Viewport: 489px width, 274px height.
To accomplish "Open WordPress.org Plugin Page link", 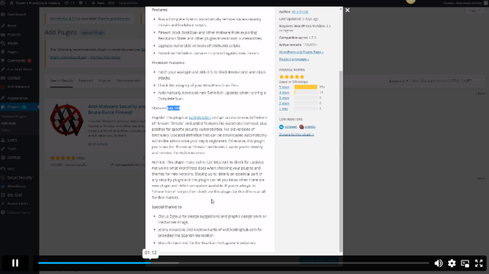I will [x=301, y=52].
